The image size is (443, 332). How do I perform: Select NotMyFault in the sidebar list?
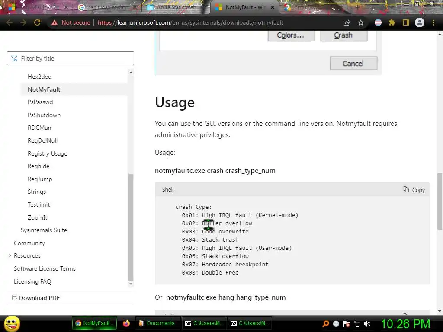[x=44, y=89]
